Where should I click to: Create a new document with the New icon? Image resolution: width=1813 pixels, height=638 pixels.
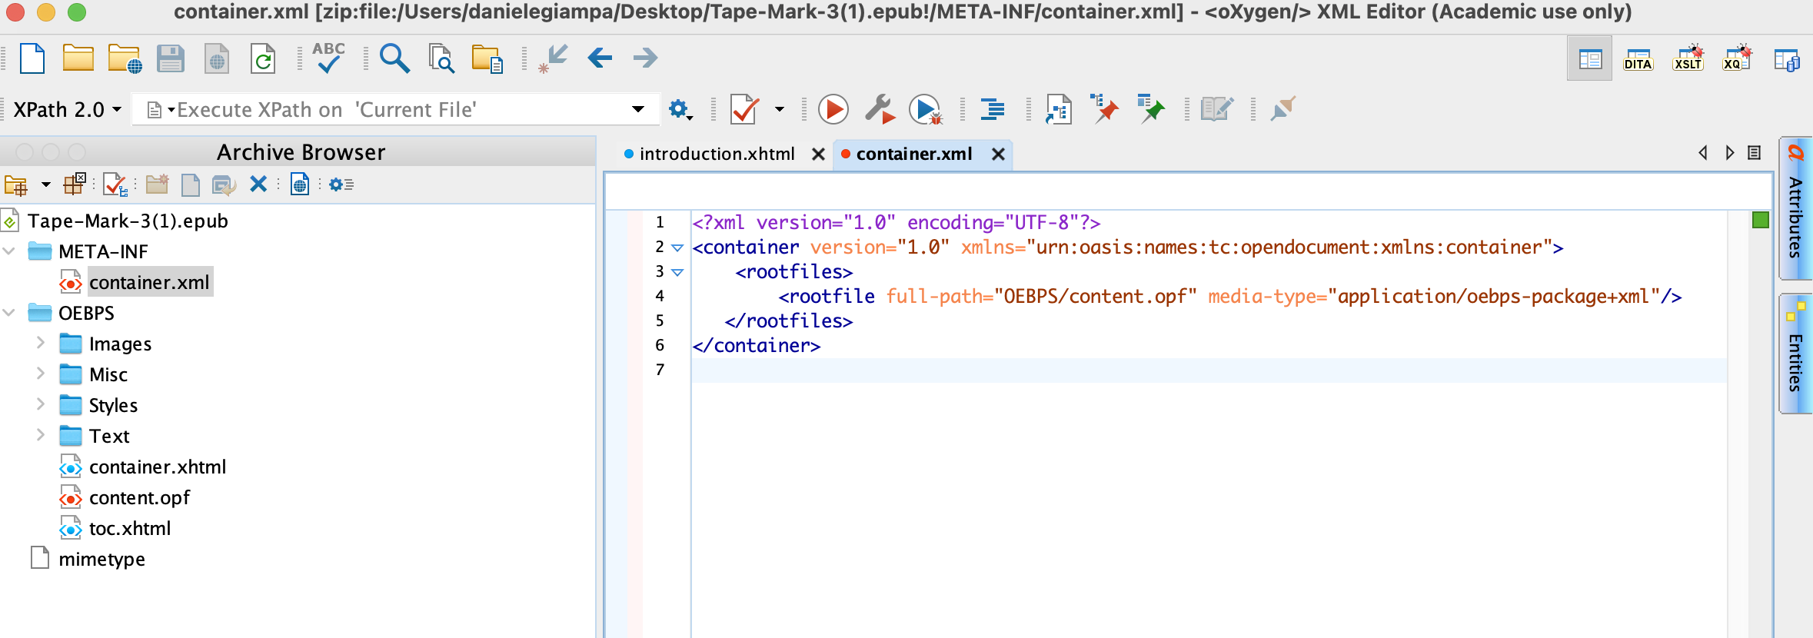pyautogui.click(x=32, y=58)
